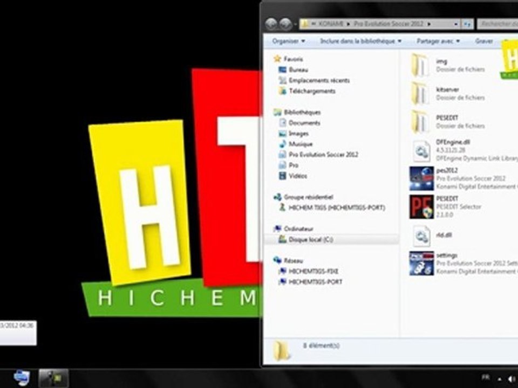Viewport: 518px width, 388px height.
Task: Click the KONAMI breadcrumb in address bar
Action: click(x=331, y=24)
